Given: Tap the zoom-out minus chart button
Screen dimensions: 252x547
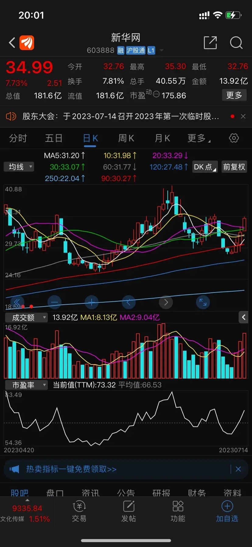Looking at the screenshot, I should pyautogui.click(x=54, y=302).
